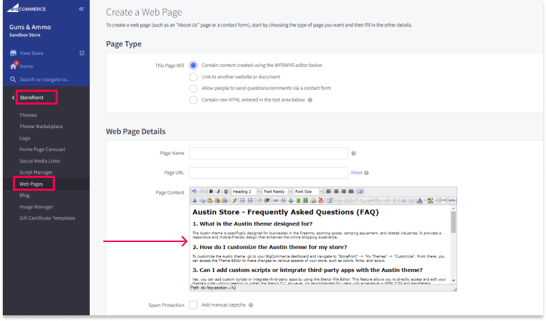Toggle underline formatting in the editor
Viewport: 546px width, 321px height.
(x=226, y=191)
